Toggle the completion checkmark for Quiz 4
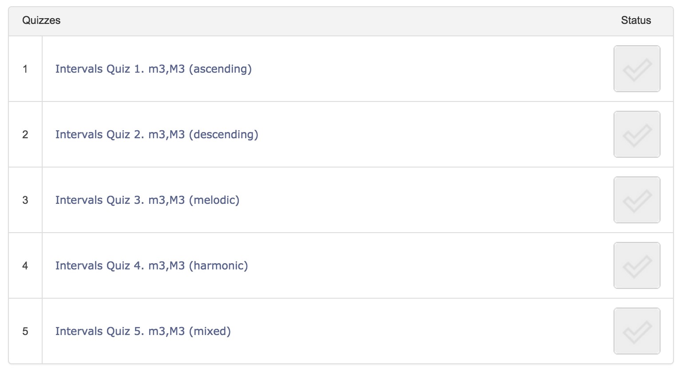The height and width of the screenshot is (374, 681). (x=637, y=265)
